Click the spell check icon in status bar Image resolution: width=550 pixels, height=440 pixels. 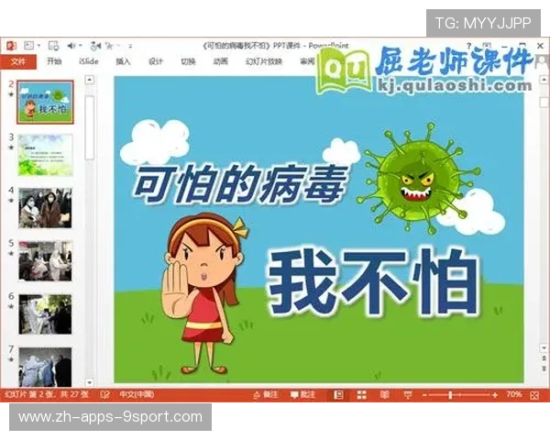104,395
